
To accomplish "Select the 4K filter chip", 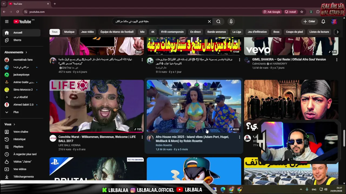I will pos(153,32).
